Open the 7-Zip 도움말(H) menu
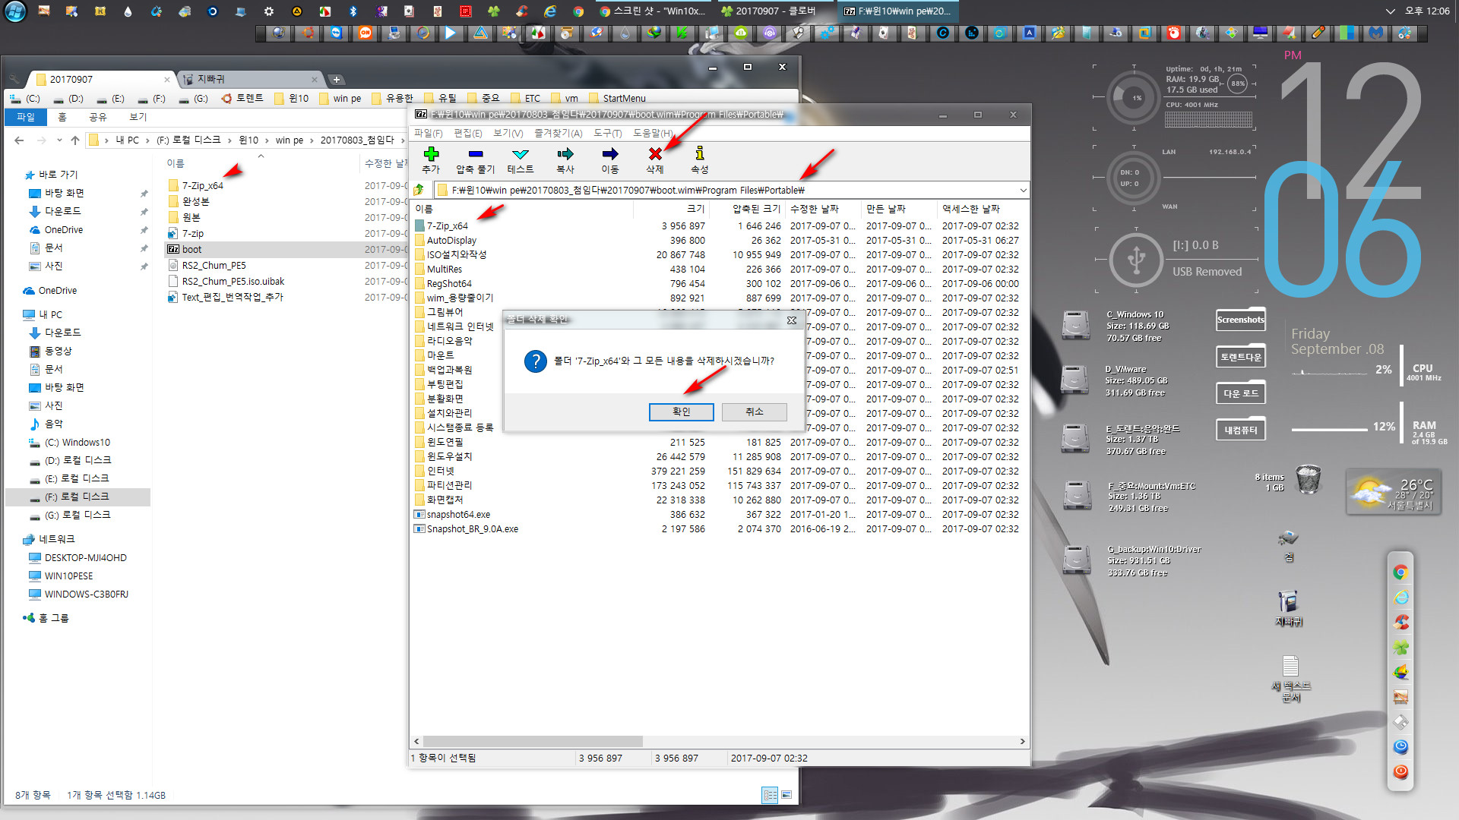Viewport: 1459px width, 820px height. click(653, 133)
